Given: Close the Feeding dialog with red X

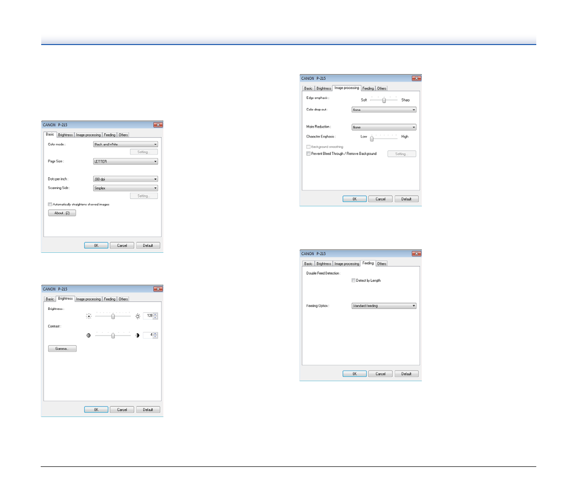Looking at the screenshot, I should (x=416, y=254).
